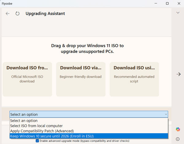This screenshot has width=184, height=144.
Task: Choose Select ISO from local computer
Action: (x=89, y=126)
